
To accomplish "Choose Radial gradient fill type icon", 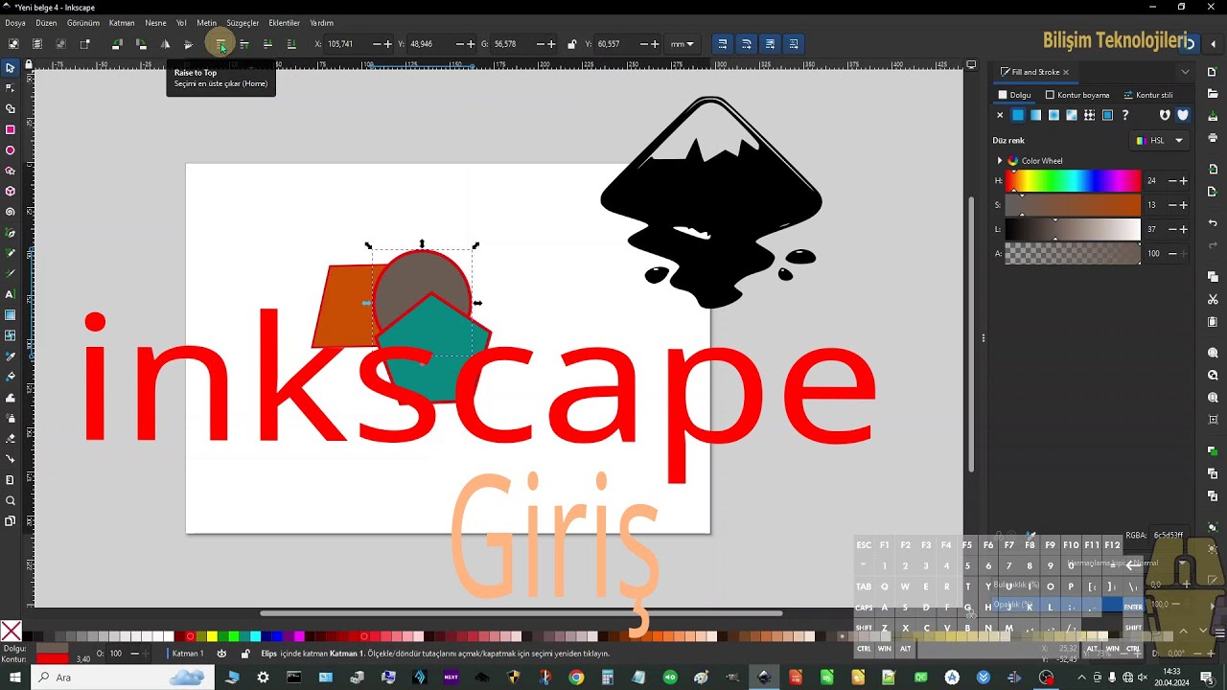I will 1053,115.
